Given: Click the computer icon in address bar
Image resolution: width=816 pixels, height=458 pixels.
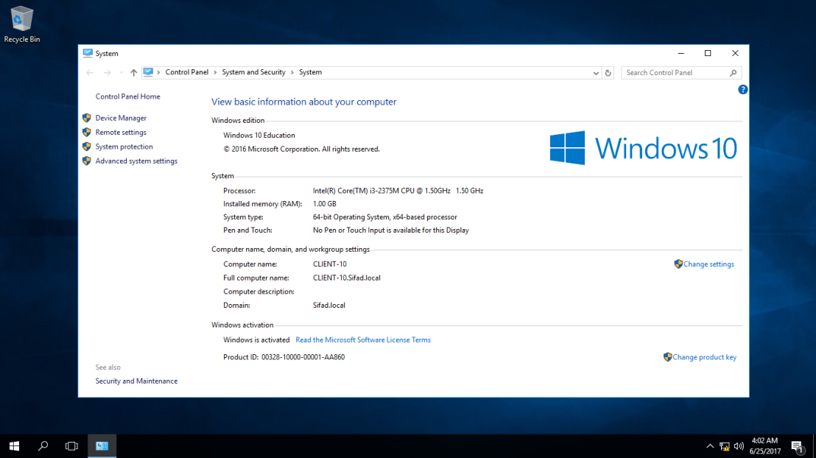Looking at the screenshot, I should pos(148,72).
